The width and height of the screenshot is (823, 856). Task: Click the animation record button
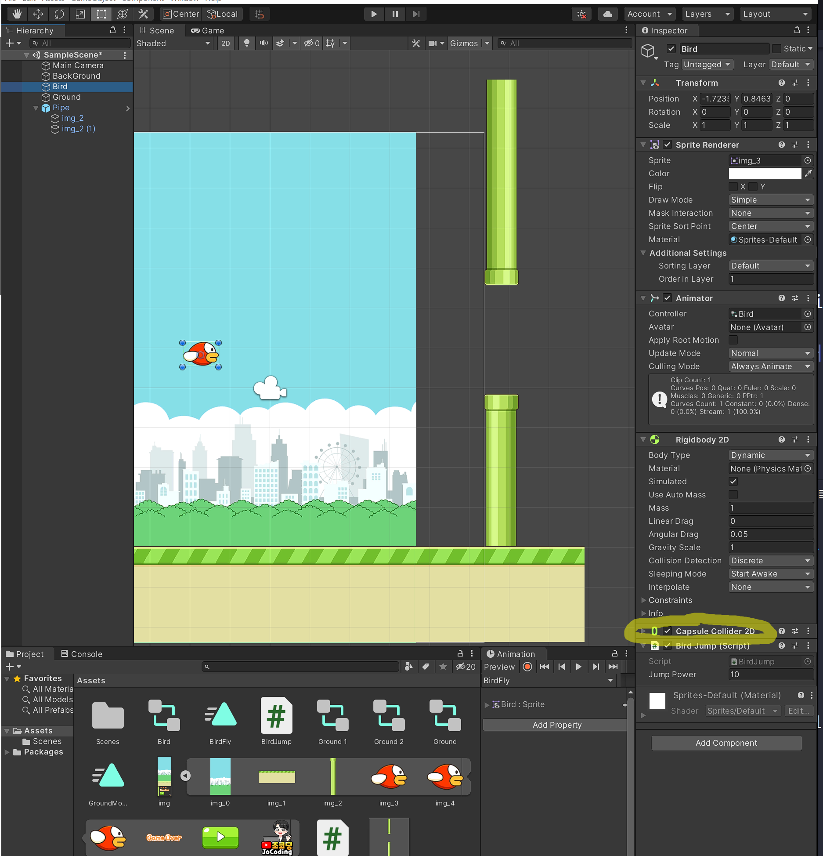527,667
